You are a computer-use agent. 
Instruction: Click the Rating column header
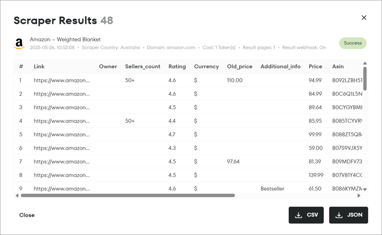(x=177, y=67)
